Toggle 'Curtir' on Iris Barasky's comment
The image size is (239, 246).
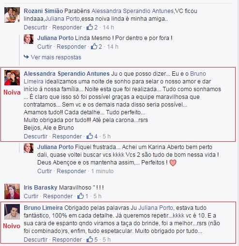[31, 196]
